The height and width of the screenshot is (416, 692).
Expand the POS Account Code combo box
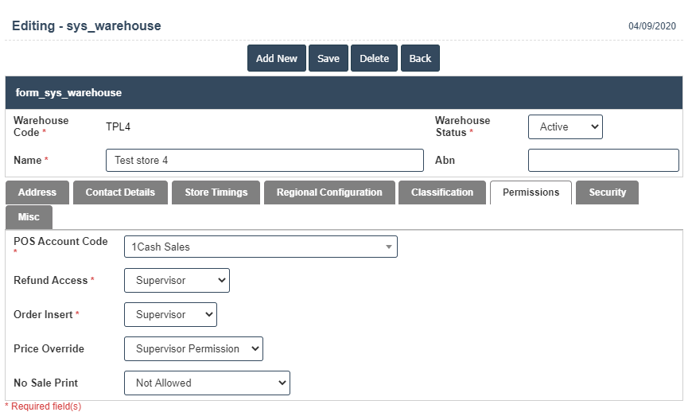tap(260, 247)
